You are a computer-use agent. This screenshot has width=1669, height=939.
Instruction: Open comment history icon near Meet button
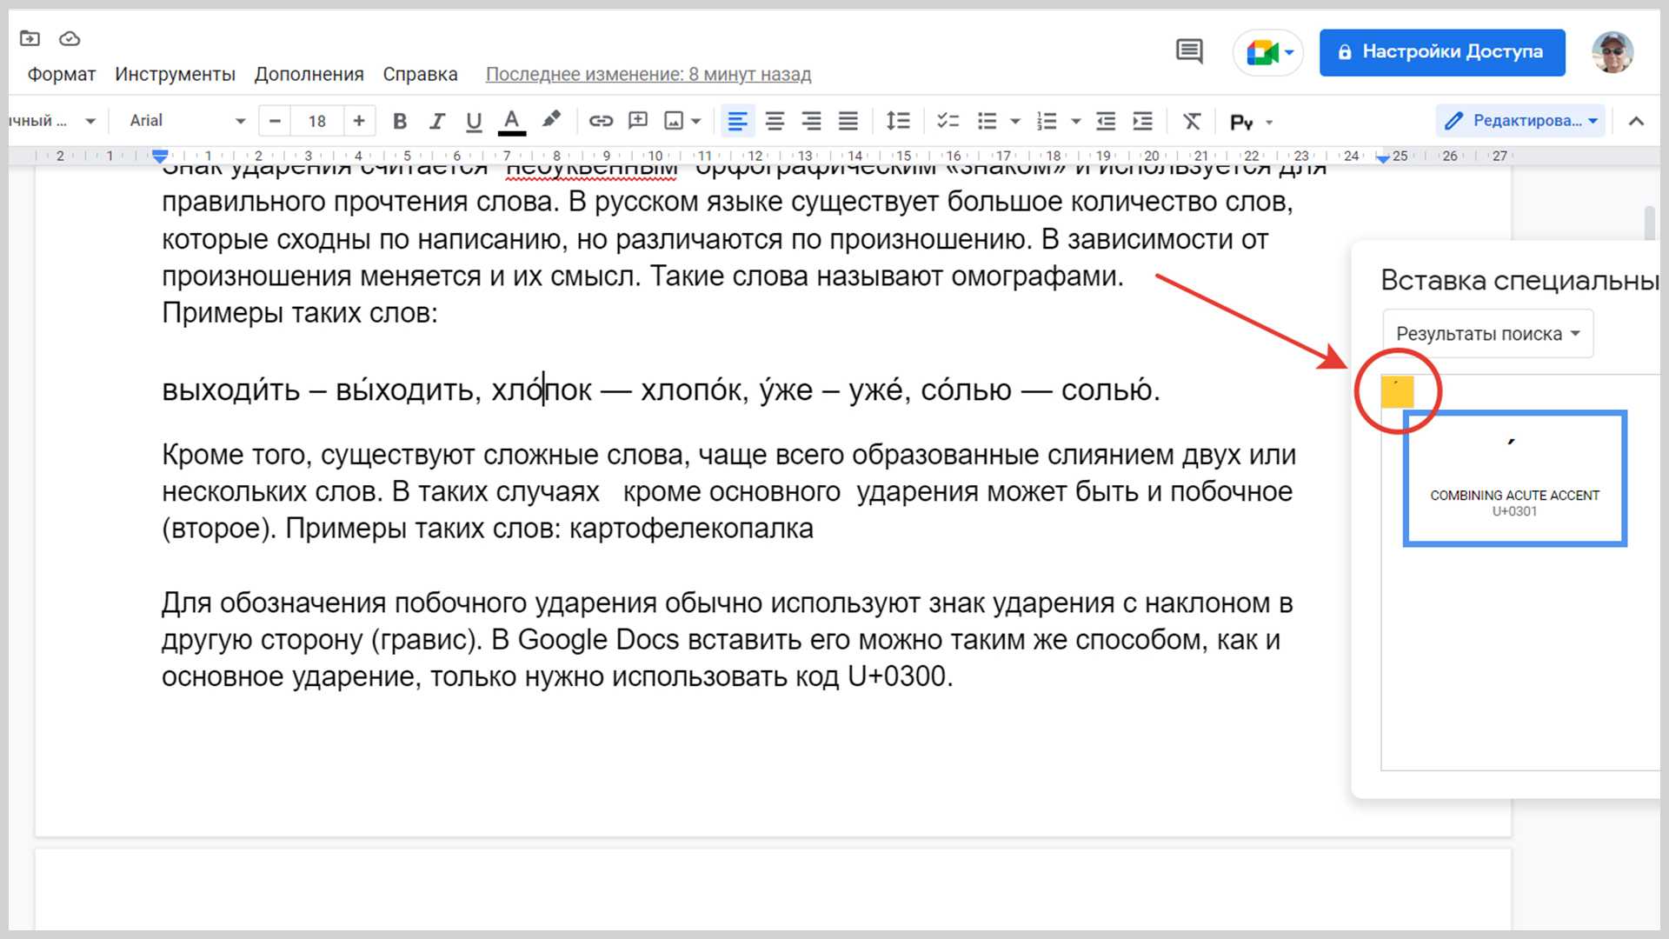[x=1189, y=51]
